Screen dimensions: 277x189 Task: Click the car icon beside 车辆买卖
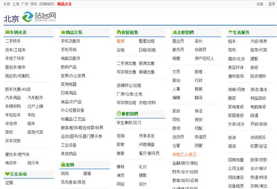coord(7,32)
